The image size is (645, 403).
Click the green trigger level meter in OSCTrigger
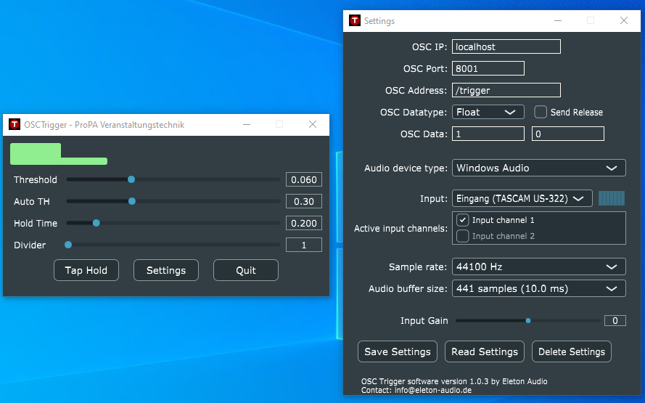click(x=59, y=154)
